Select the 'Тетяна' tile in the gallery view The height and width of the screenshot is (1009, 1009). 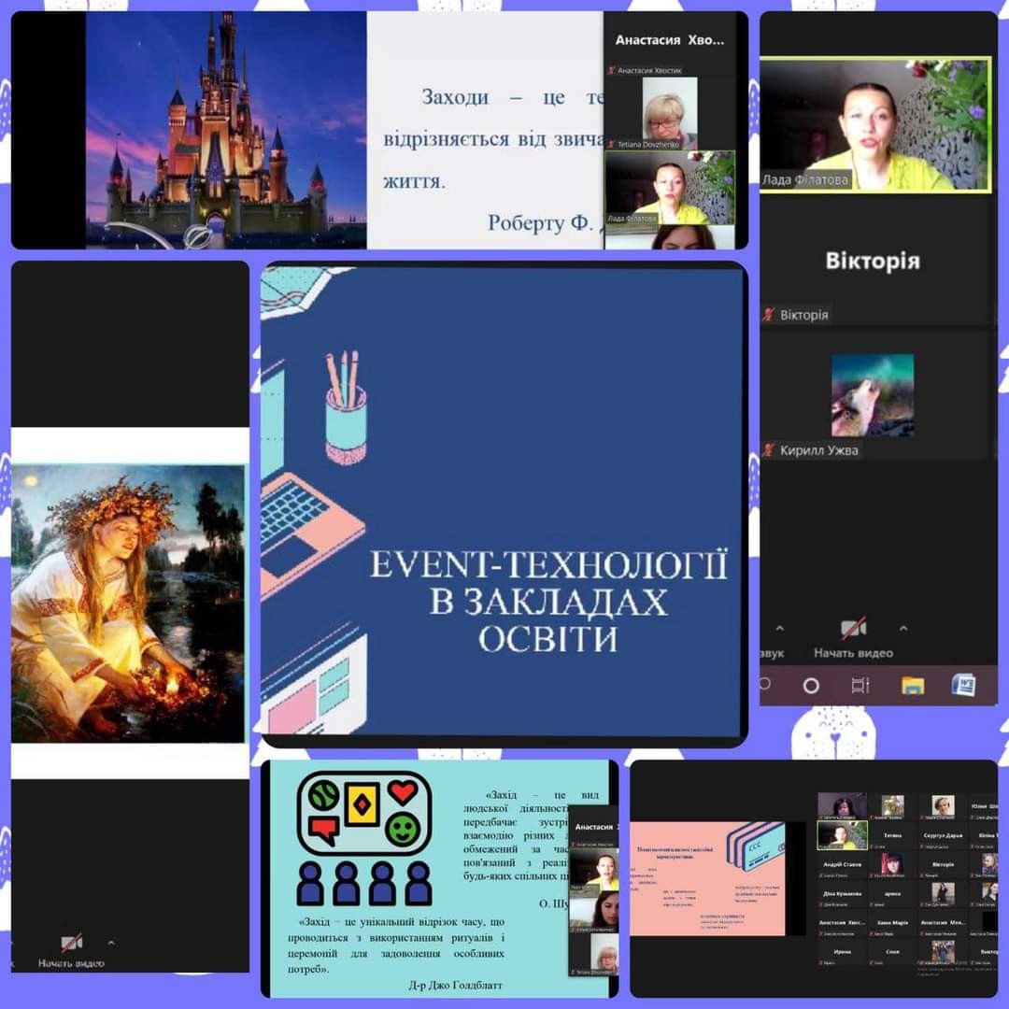point(892,836)
